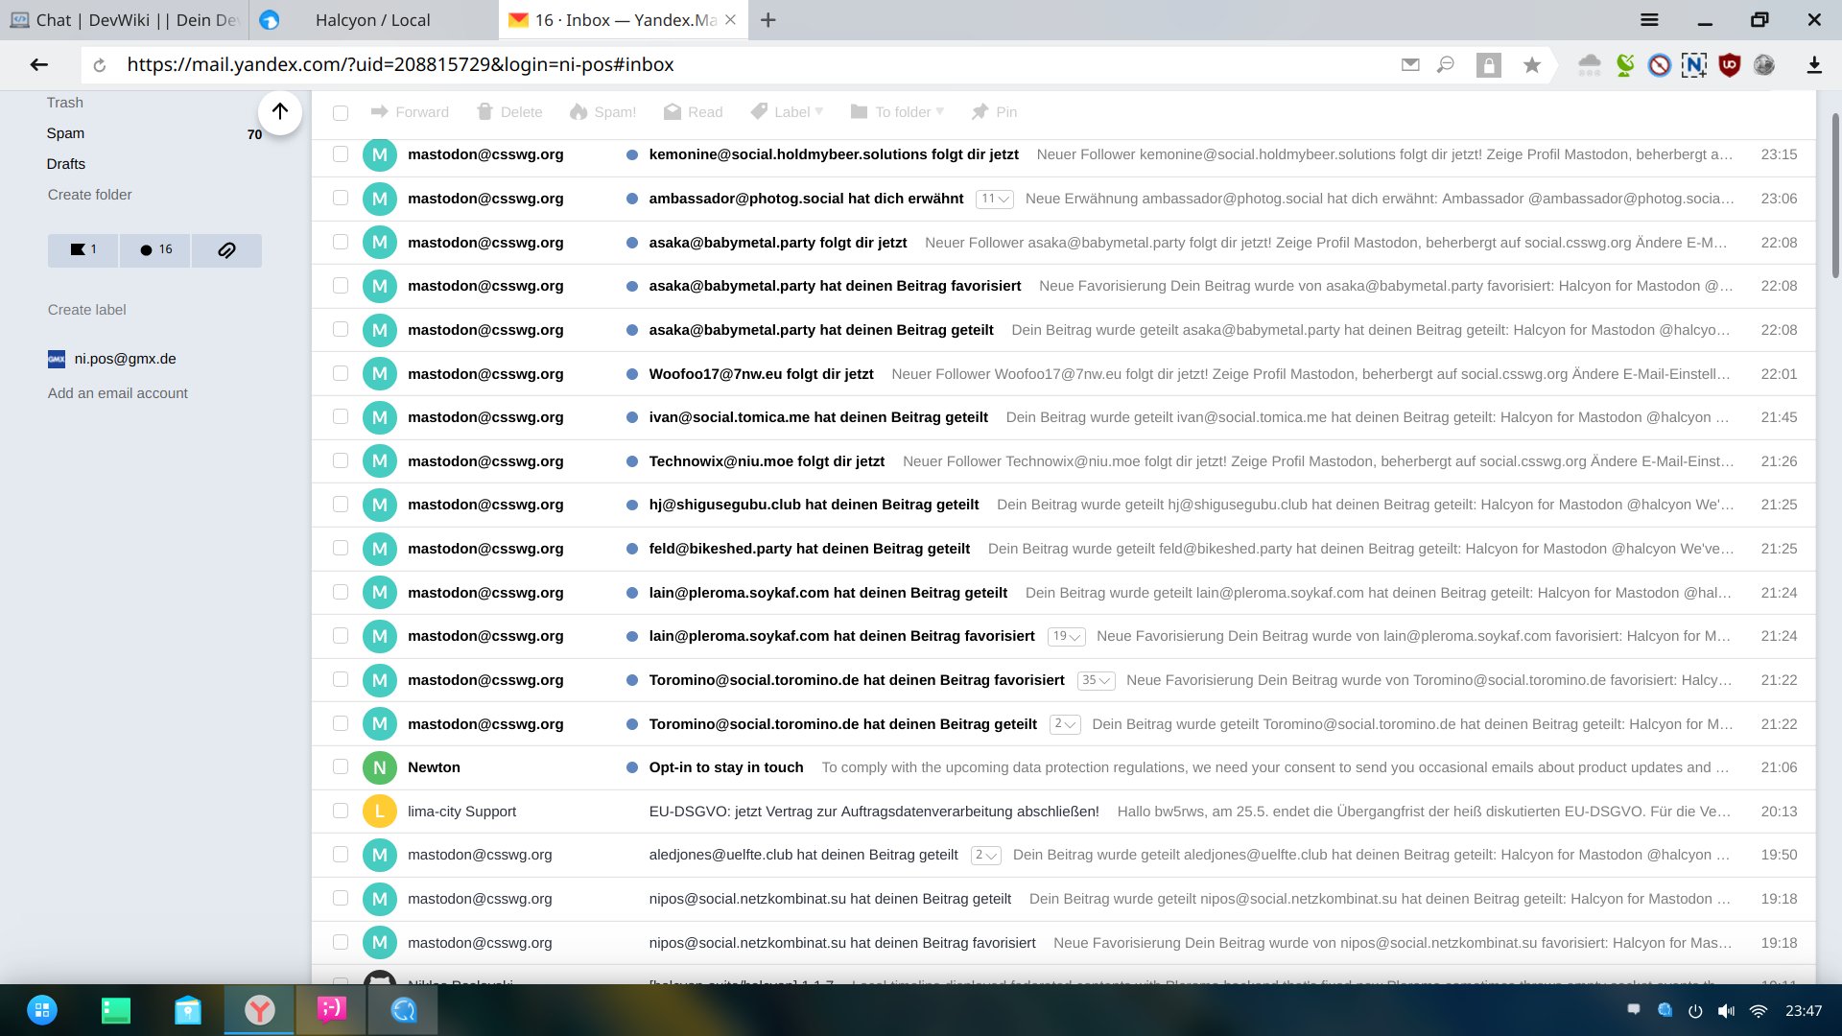
Task: Filter by attachments using the paperclip icon
Action: [226, 250]
